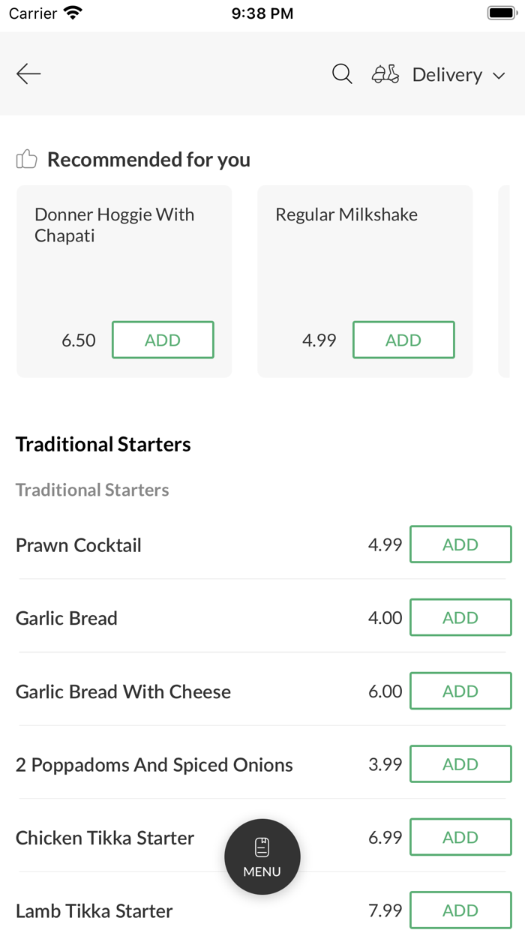Add Lamb Tikka Starter to order

coord(460,910)
